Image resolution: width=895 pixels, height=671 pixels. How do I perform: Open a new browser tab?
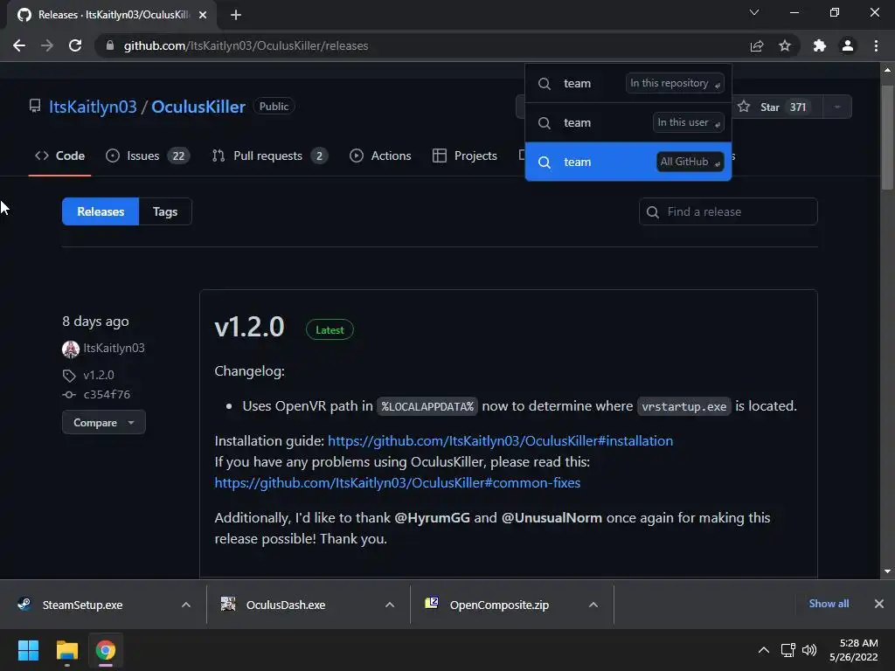pos(236,15)
